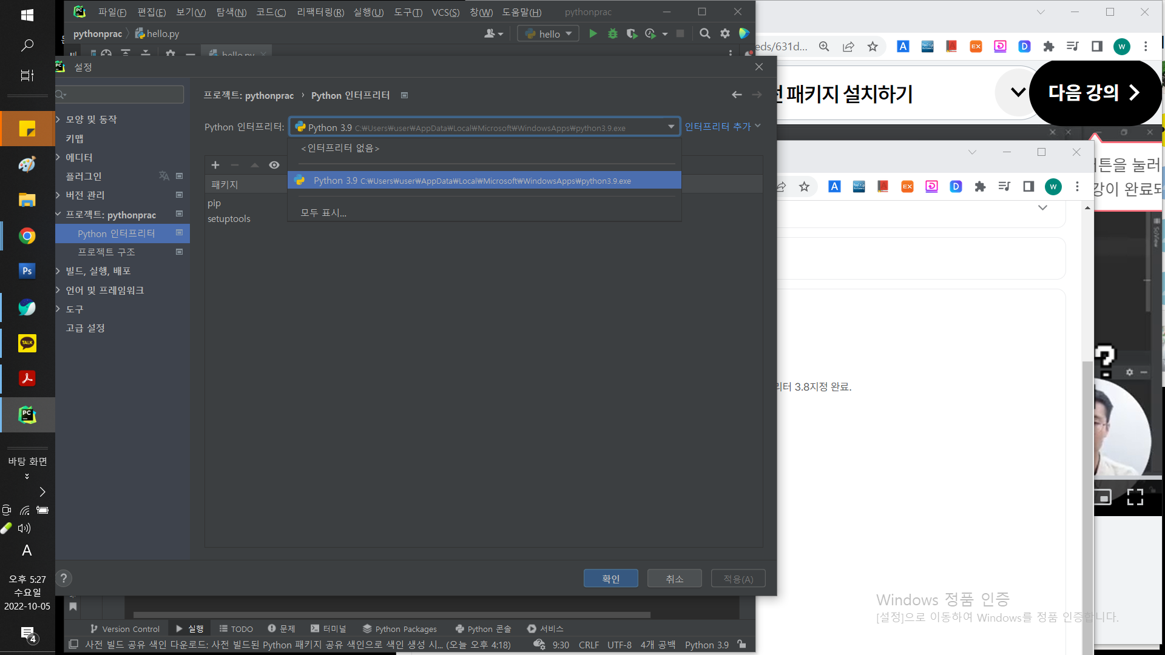
Task: Open hello run configuration dropdown
Action: [548, 34]
